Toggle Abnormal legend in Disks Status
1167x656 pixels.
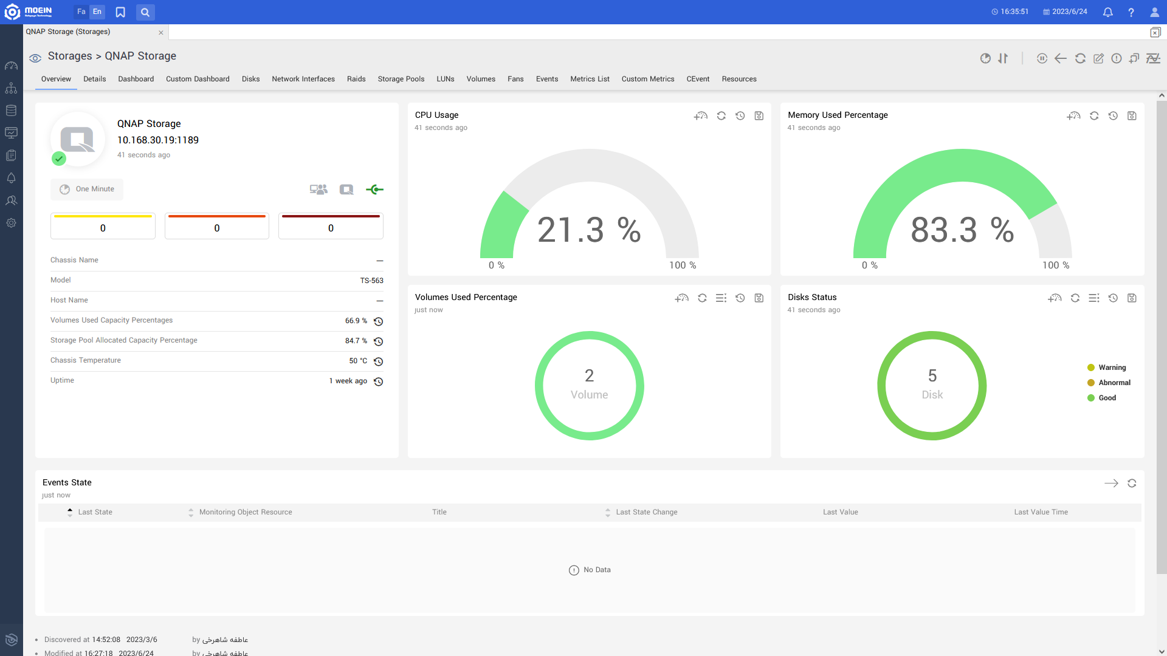1109,383
